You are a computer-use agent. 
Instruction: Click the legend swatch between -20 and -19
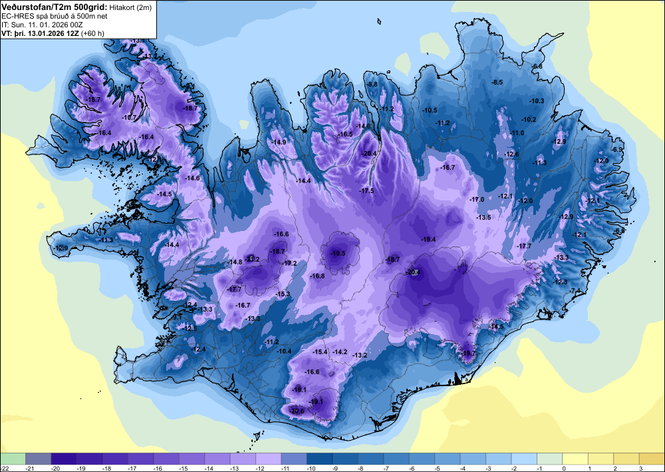(x=64, y=459)
